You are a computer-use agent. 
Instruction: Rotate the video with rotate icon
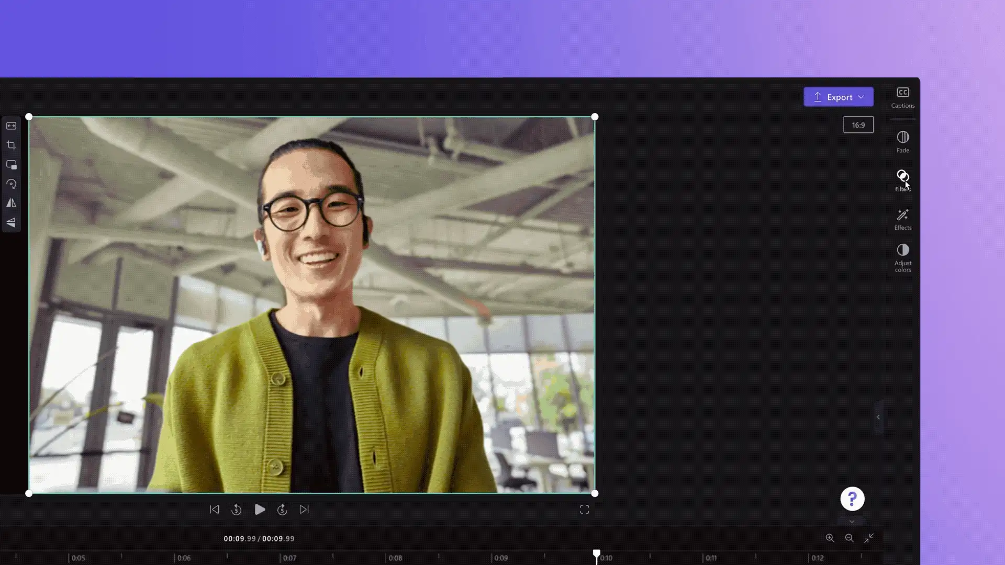tap(11, 184)
